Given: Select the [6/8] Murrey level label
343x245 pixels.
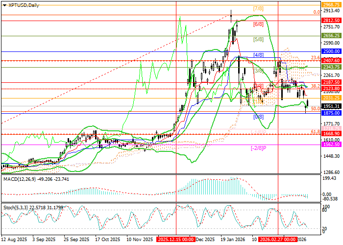Looking at the screenshot, I should 259,24.
